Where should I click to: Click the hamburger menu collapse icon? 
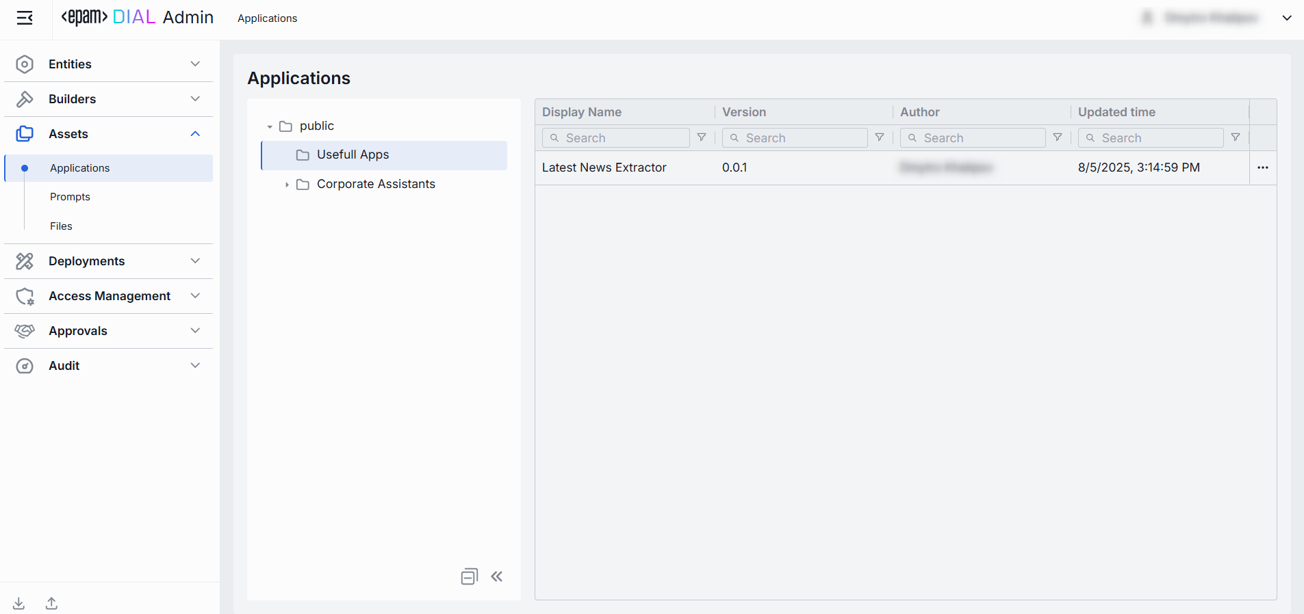[25, 18]
